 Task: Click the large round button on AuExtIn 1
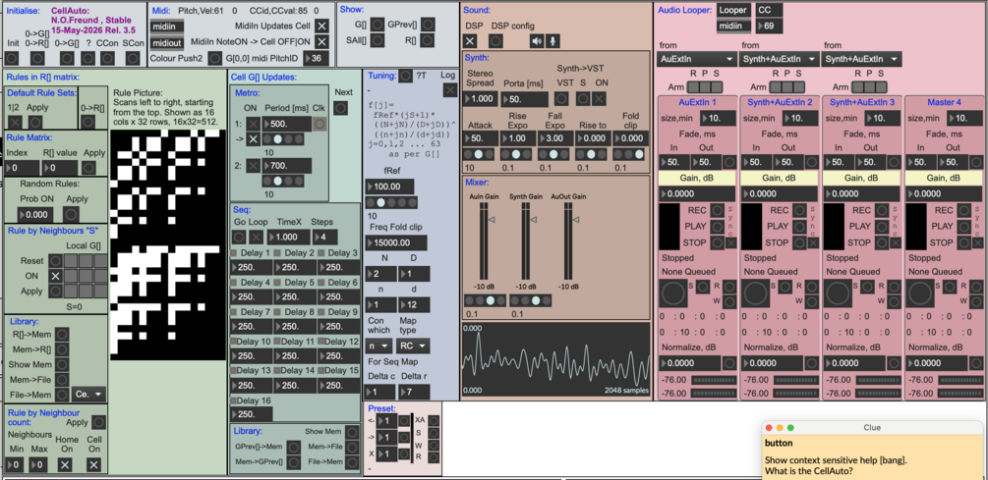[x=673, y=293]
